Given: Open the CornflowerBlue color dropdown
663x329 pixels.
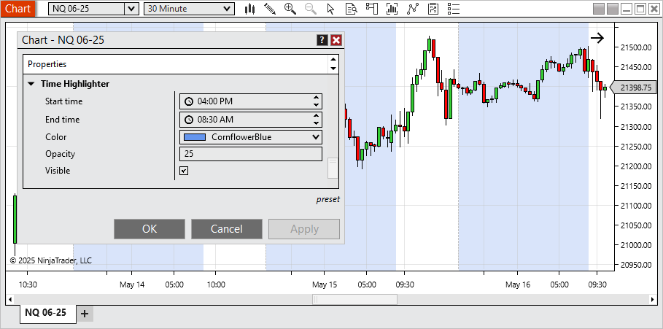Looking at the screenshot, I should tap(250, 136).
